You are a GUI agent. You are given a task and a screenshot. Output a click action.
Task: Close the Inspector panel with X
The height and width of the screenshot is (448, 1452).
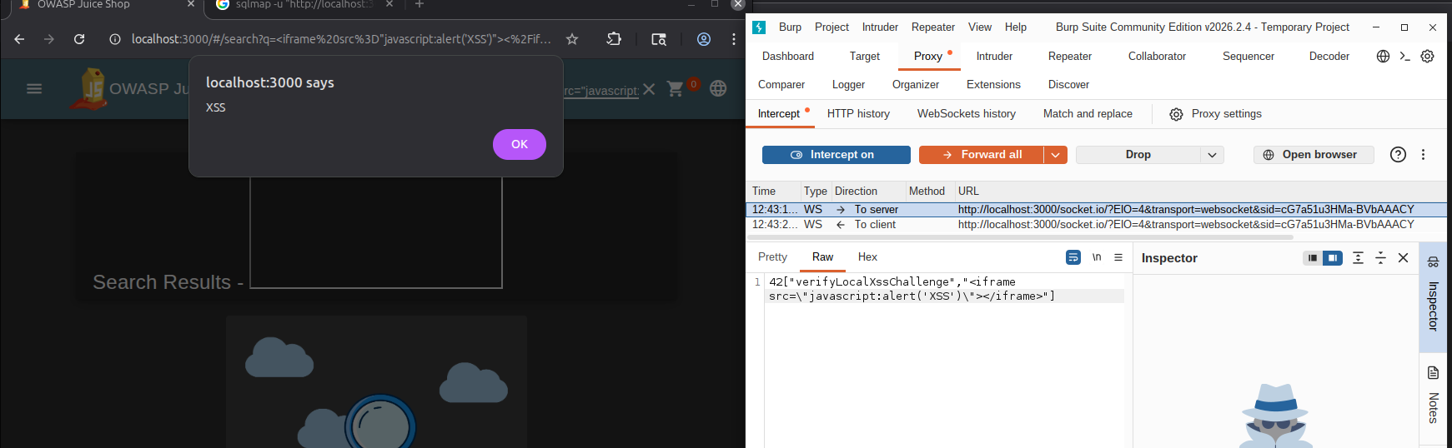tap(1403, 258)
